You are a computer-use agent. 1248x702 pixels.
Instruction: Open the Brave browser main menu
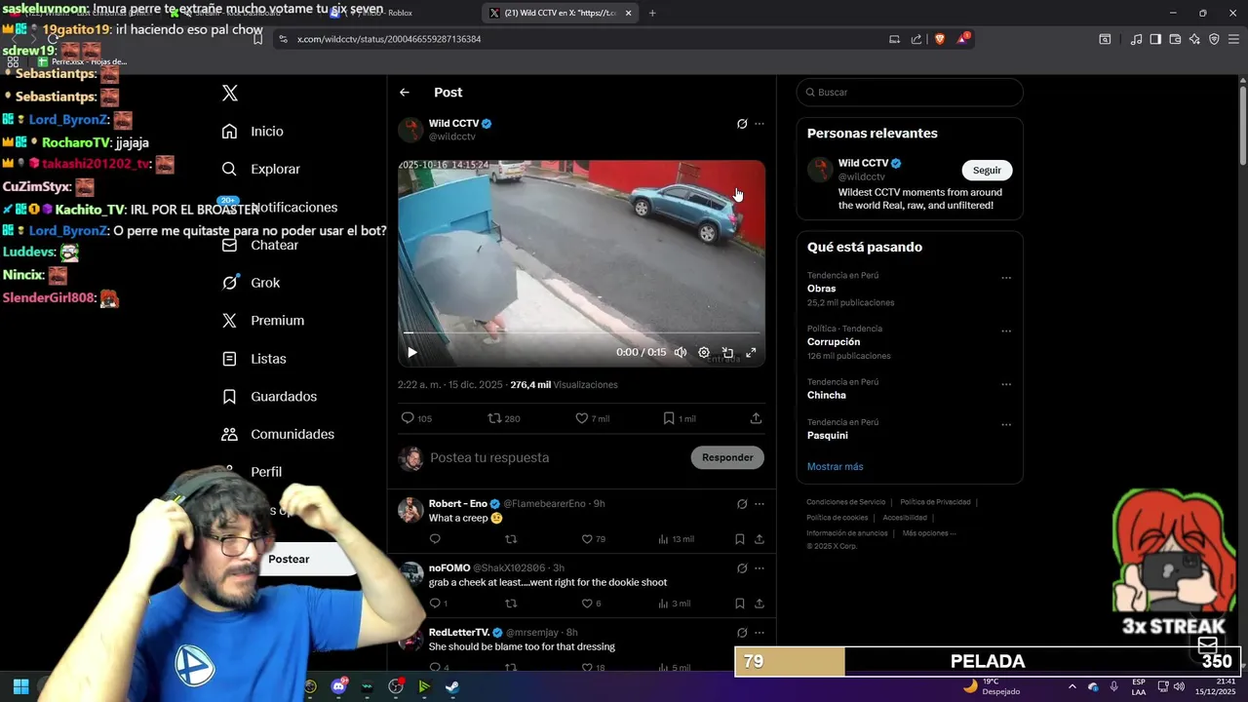[1232, 39]
